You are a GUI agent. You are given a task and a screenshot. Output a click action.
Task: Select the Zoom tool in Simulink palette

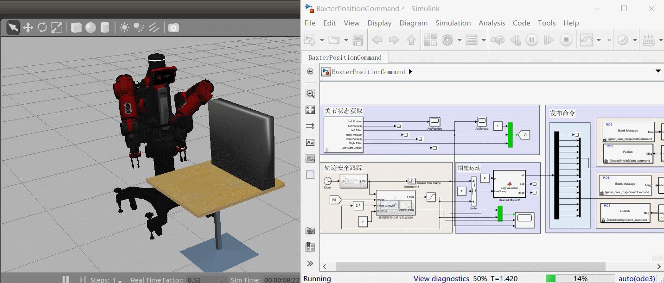(x=310, y=93)
